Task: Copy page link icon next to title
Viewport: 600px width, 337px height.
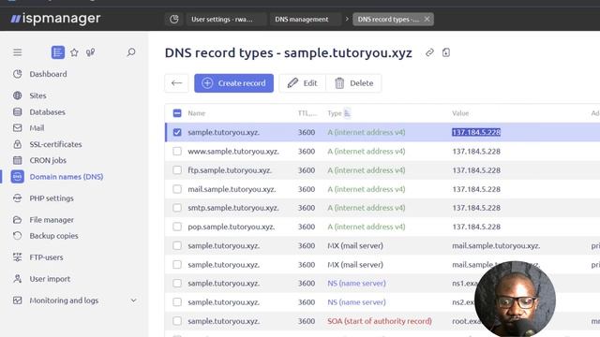Action: (429, 52)
